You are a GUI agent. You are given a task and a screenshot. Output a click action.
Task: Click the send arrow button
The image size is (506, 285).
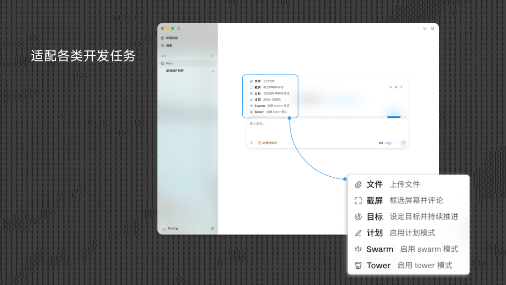coord(403,143)
